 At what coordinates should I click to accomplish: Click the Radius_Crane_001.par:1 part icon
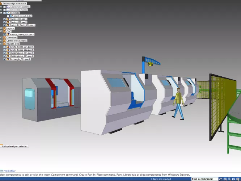[x=8, y=34]
